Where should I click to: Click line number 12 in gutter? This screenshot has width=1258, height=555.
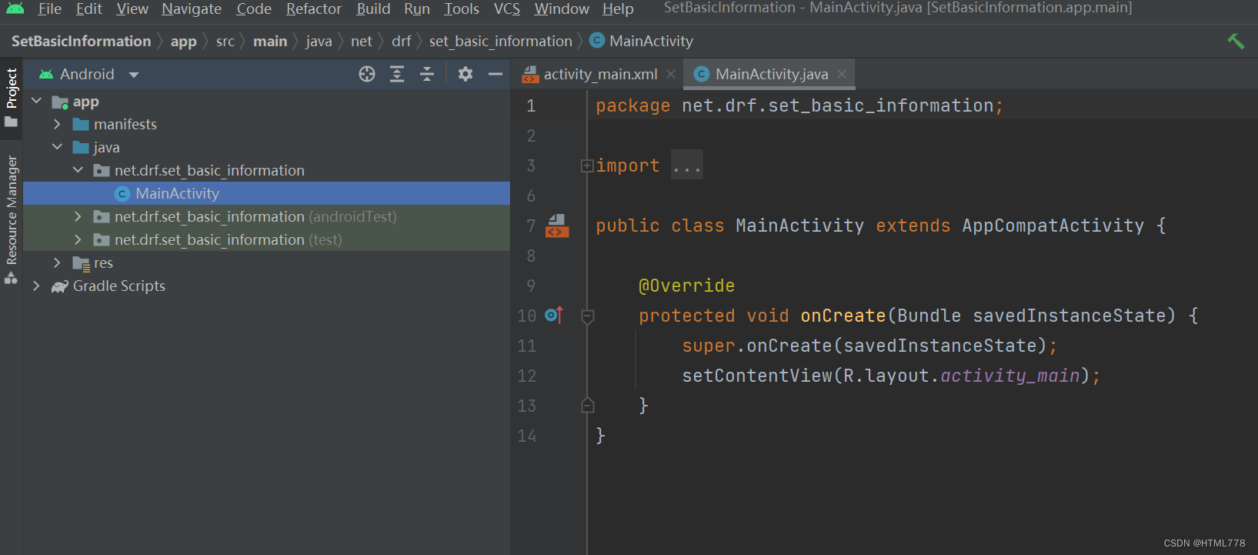tap(527, 376)
